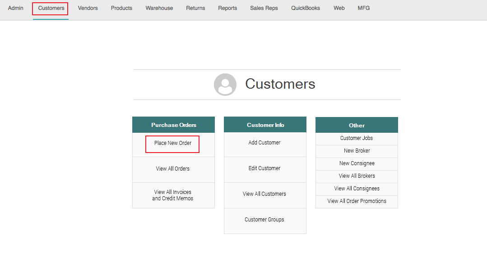Open View All Order Promotions
487x257 pixels.
point(357,201)
